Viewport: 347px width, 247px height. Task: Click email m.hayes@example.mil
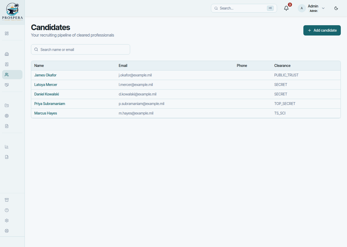click(x=136, y=113)
